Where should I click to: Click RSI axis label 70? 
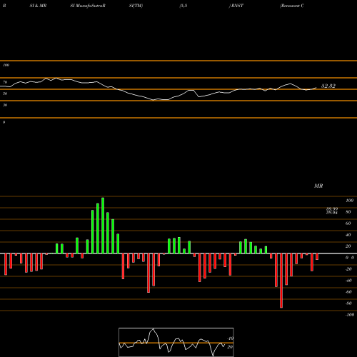pyautogui.click(x=5, y=82)
